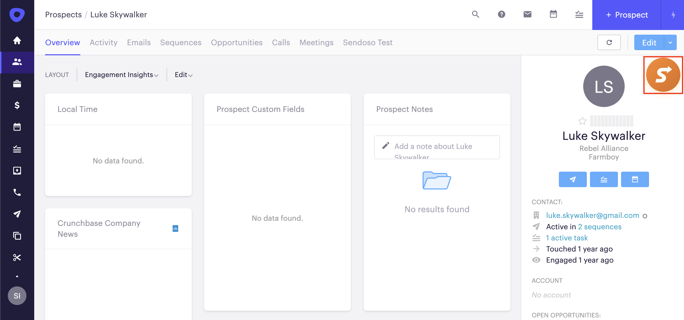Open the layout Edit dropdown
The width and height of the screenshot is (684, 320).
pos(183,75)
